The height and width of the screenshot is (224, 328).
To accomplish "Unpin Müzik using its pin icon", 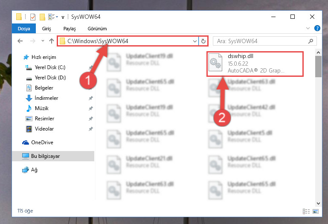I will [x=90, y=108].
